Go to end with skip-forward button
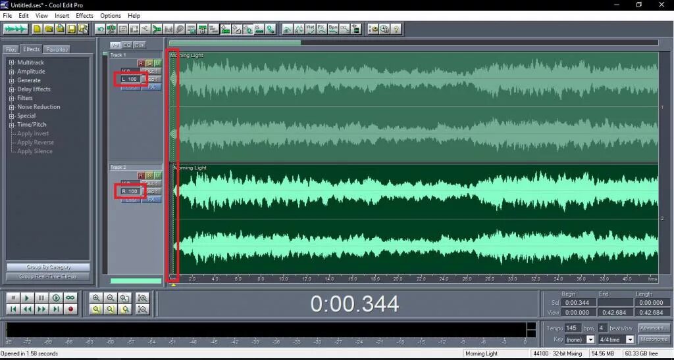674x360 pixels. click(56, 309)
